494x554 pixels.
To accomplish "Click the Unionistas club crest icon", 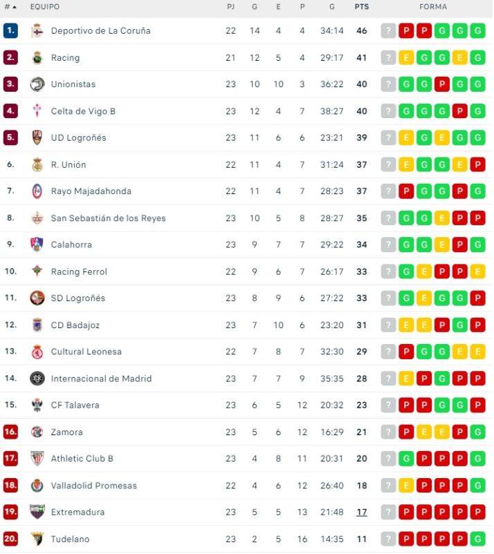I will point(37,84).
